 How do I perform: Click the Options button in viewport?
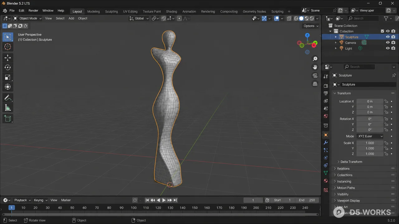[311, 26]
